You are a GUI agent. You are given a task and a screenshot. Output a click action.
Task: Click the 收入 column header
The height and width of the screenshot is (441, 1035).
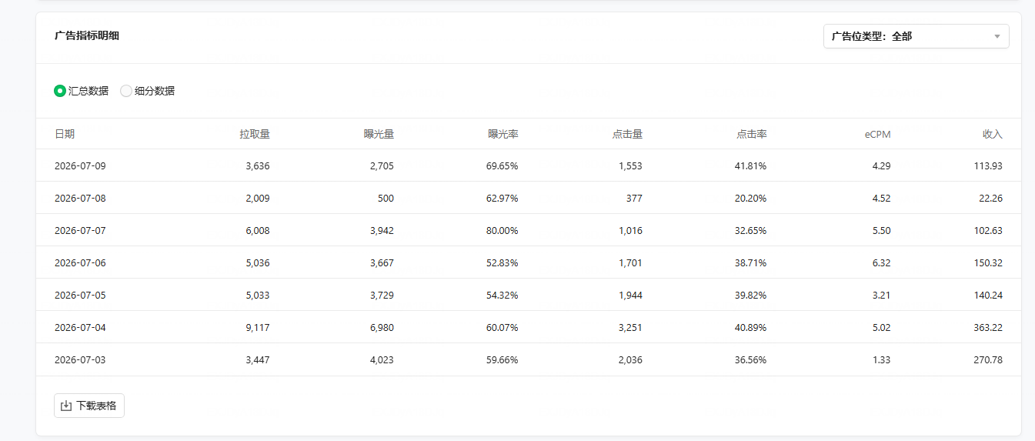pyautogui.click(x=993, y=134)
